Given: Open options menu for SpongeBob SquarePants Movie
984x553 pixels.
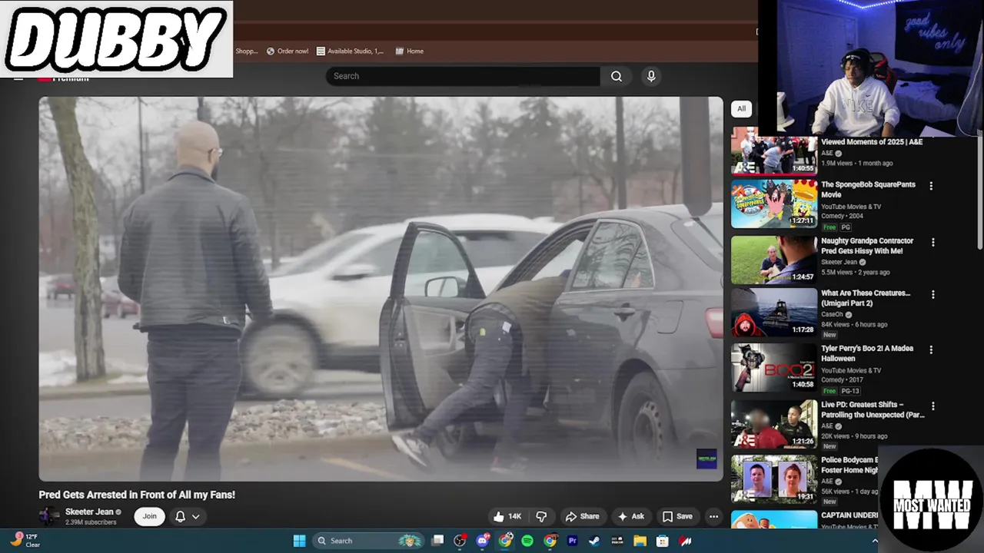Looking at the screenshot, I should tap(931, 186).
